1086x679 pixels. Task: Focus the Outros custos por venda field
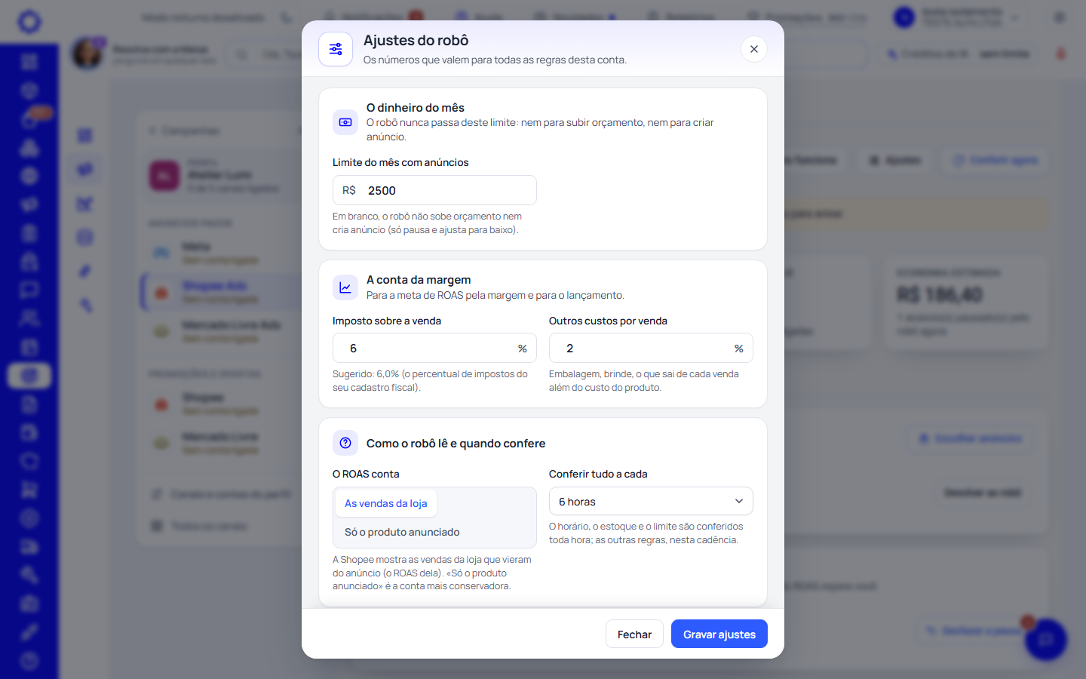tap(651, 349)
